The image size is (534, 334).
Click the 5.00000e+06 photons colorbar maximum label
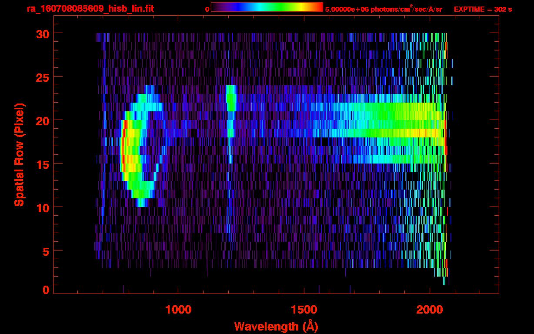pyautogui.click(x=384, y=9)
